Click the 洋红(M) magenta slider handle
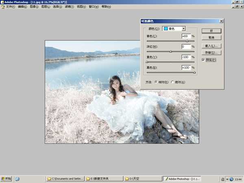The width and height of the screenshot is (244, 183). pos(170,51)
